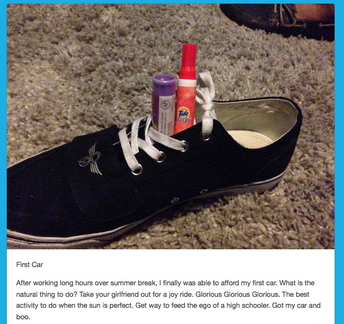Click the brown boat shoe in the corner
The image size is (344, 324).
click(277, 20)
